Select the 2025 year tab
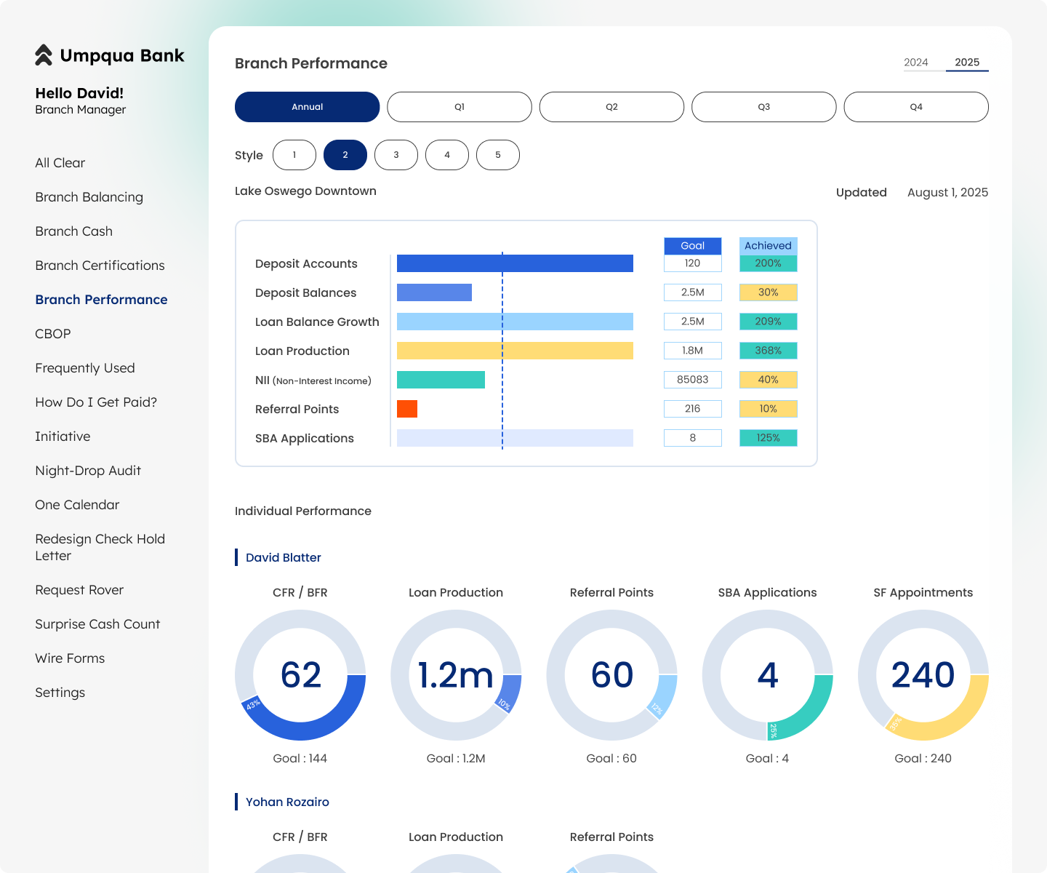Screen dimensions: 1047x873 (x=967, y=63)
